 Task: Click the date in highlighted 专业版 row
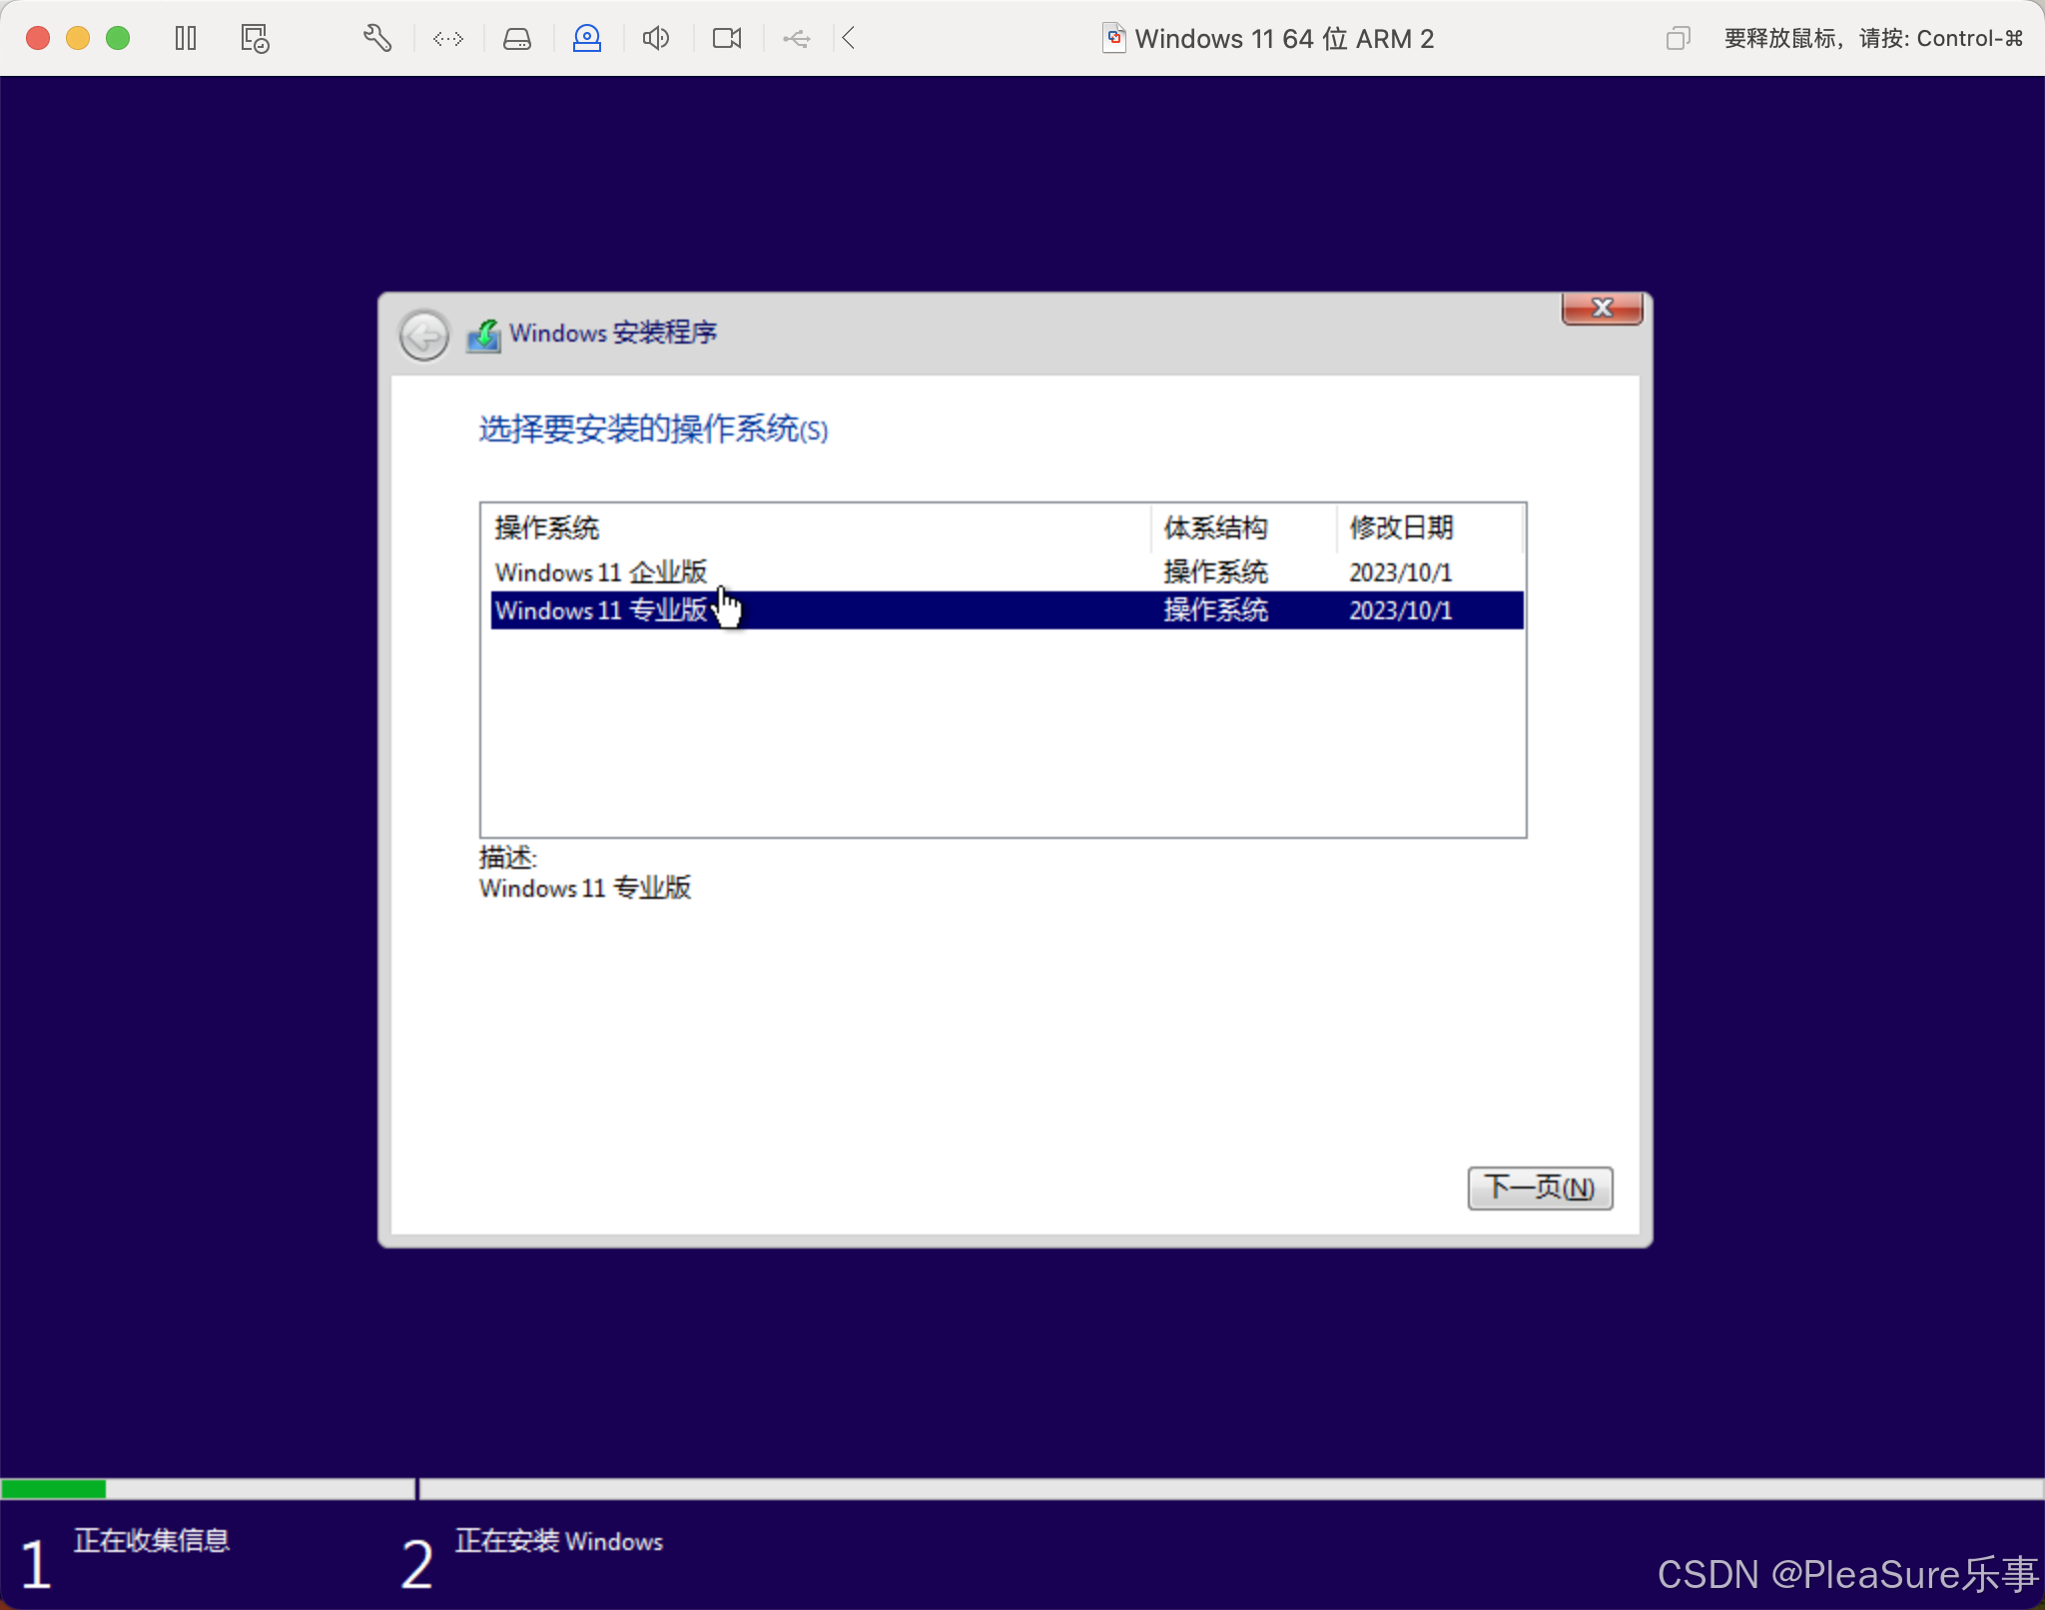click(1400, 610)
